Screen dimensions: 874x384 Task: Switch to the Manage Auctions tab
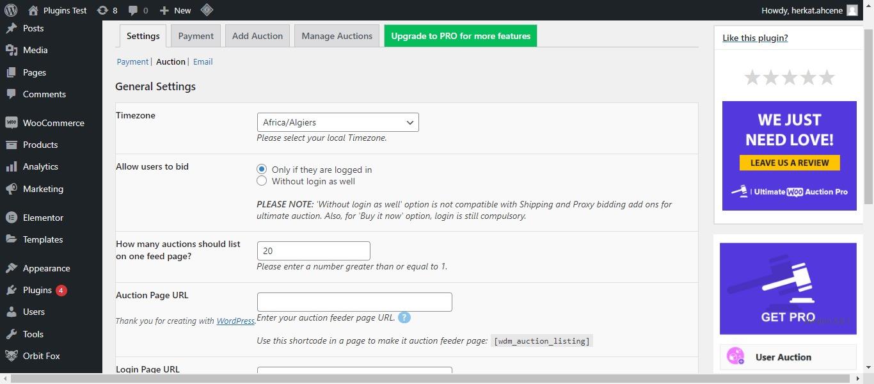coord(337,36)
